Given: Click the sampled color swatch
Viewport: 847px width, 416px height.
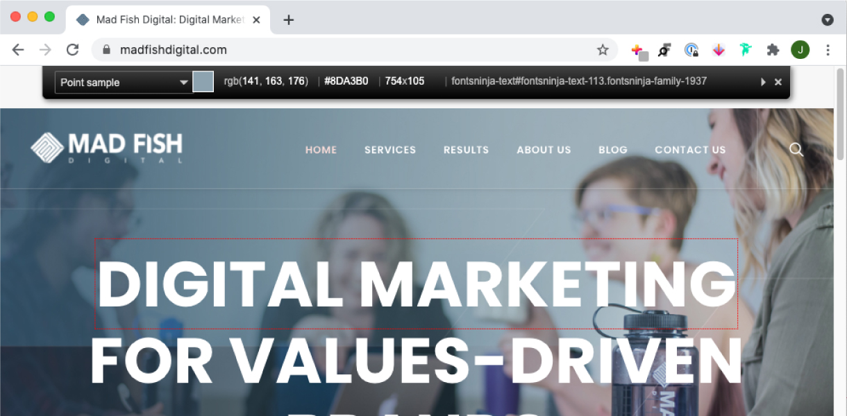Looking at the screenshot, I should 203,82.
